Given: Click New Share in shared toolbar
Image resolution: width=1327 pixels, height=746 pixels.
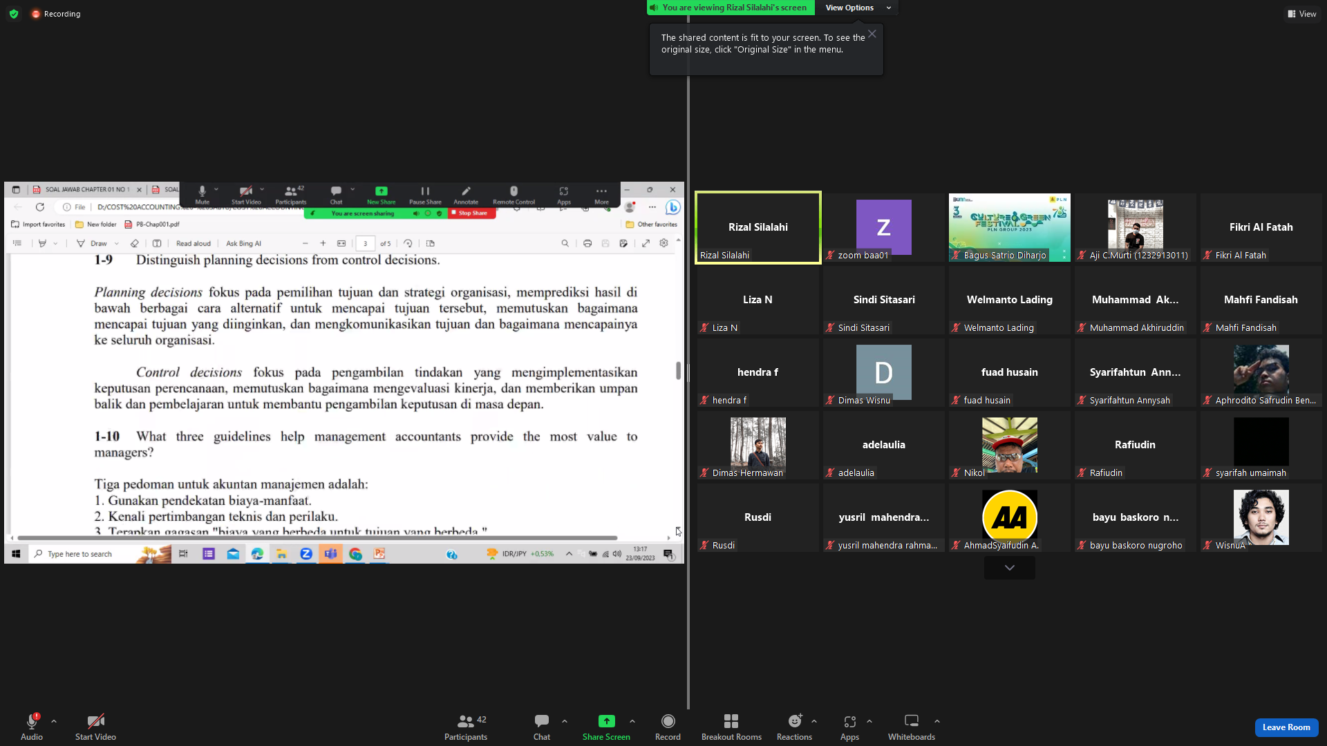Looking at the screenshot, I should point(382,195).
